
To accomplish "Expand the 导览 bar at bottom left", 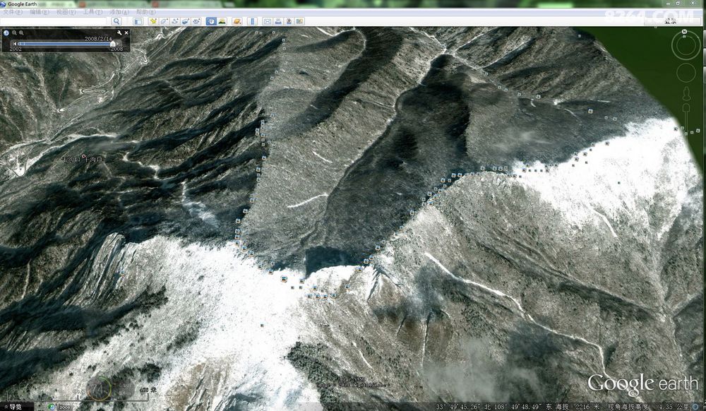I will click(x=13, y=406).
